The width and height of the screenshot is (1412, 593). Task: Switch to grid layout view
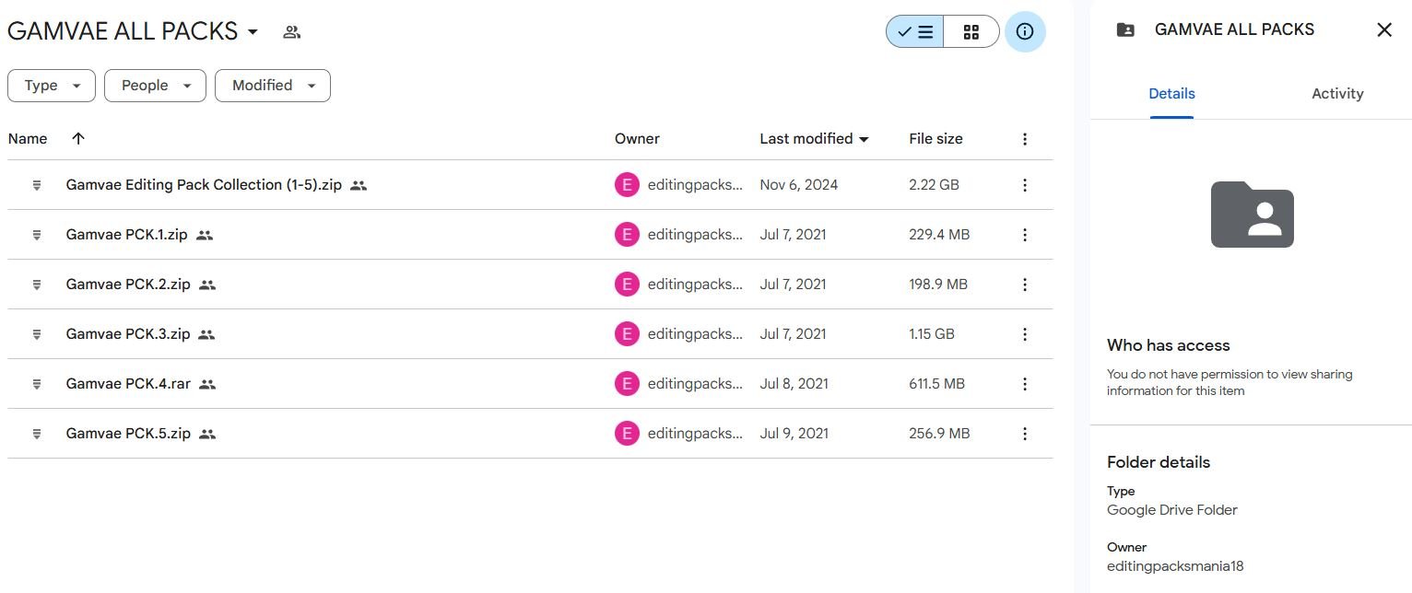pos(971,31)
